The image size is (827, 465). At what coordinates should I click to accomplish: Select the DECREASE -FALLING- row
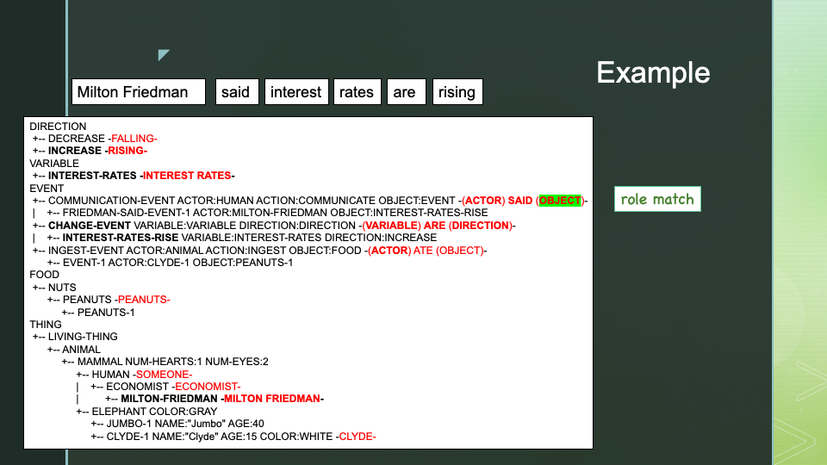(x=95, y=139)
